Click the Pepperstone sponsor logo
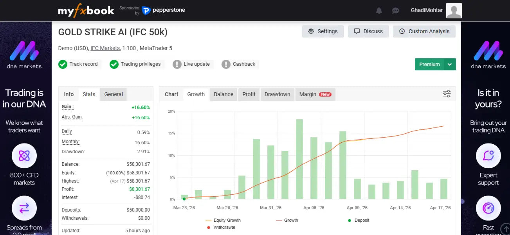 (x=164, y=11)
